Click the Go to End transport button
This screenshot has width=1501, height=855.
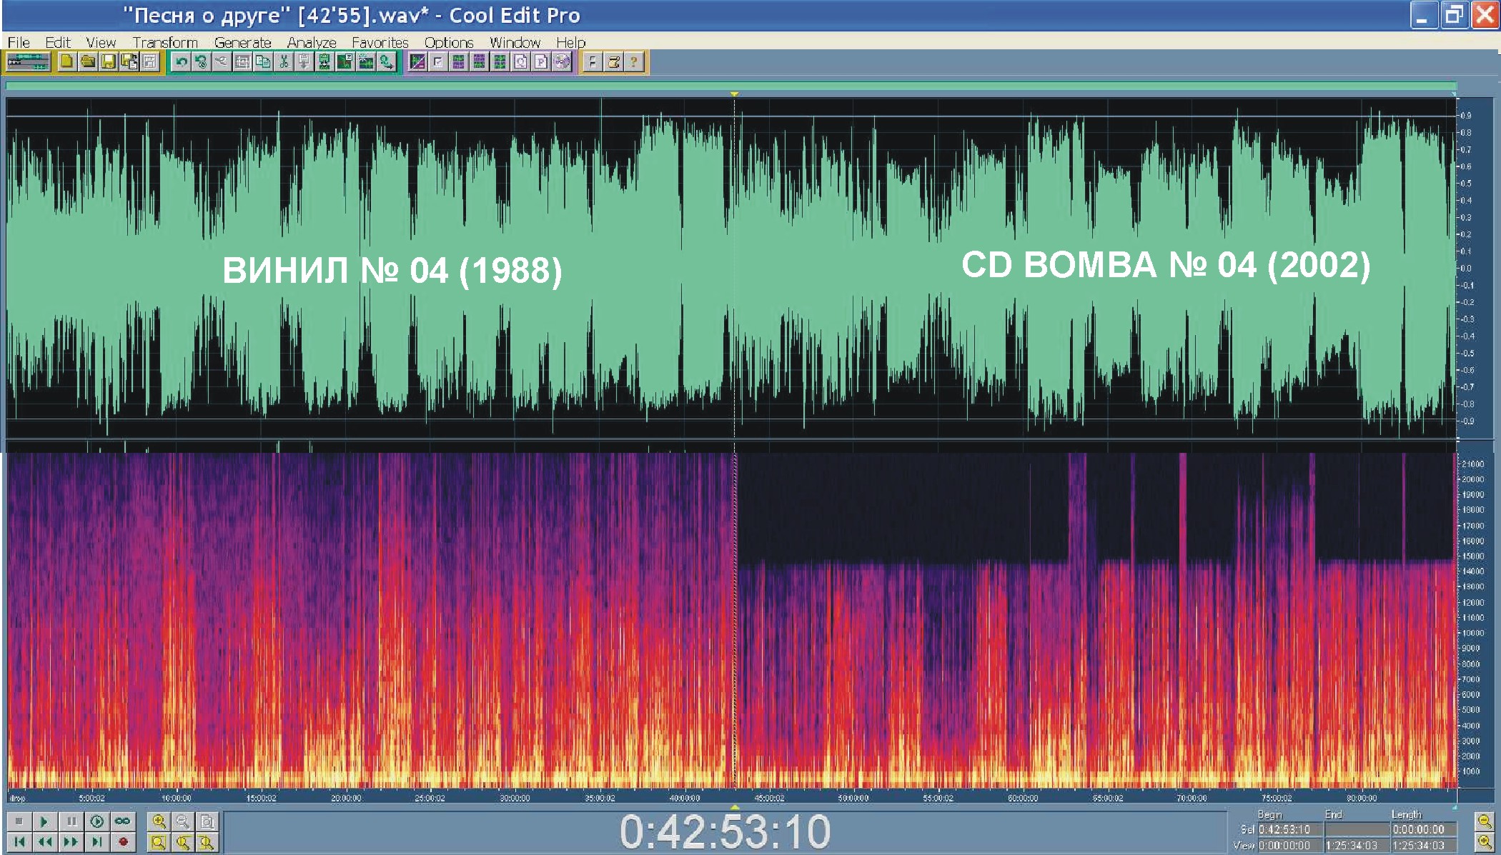pyautogui.click(x=96, y=842)
